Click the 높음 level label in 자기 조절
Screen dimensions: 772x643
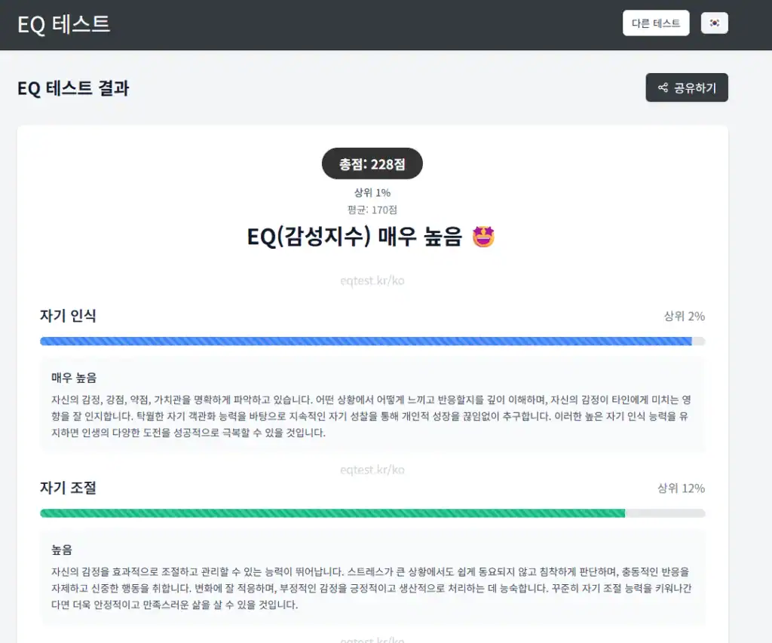(x=63, y=550)
